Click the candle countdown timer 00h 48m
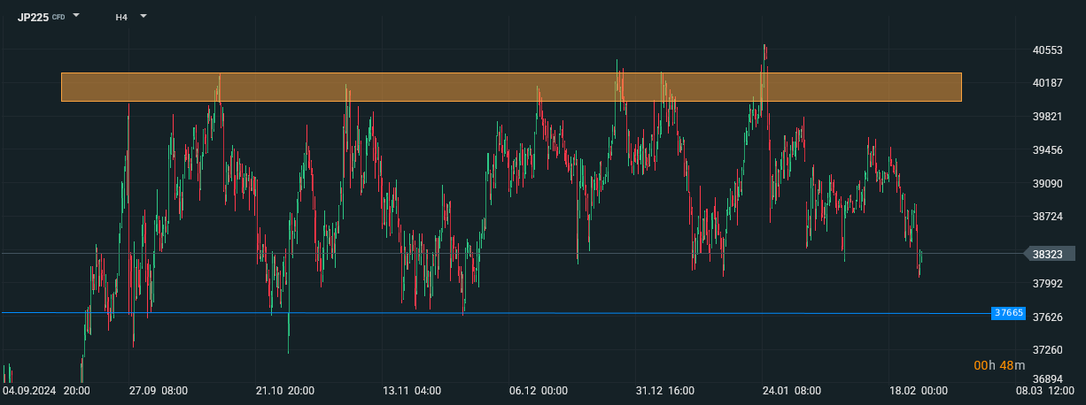The image size is (1086, 405). (999, 365)
